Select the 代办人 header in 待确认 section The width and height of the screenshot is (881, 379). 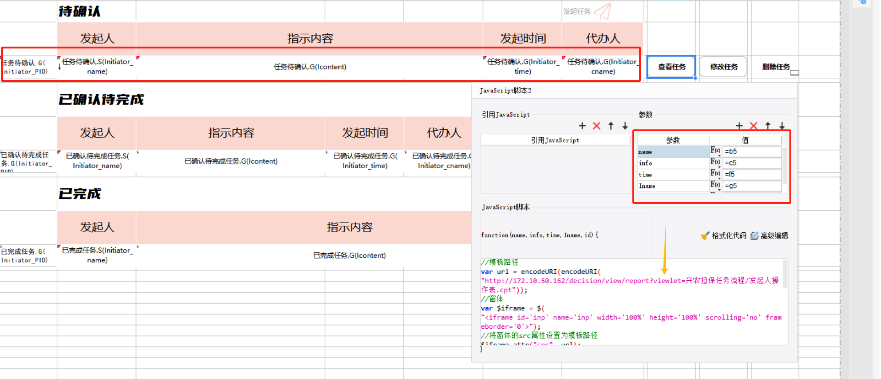(x=603, y=38)
